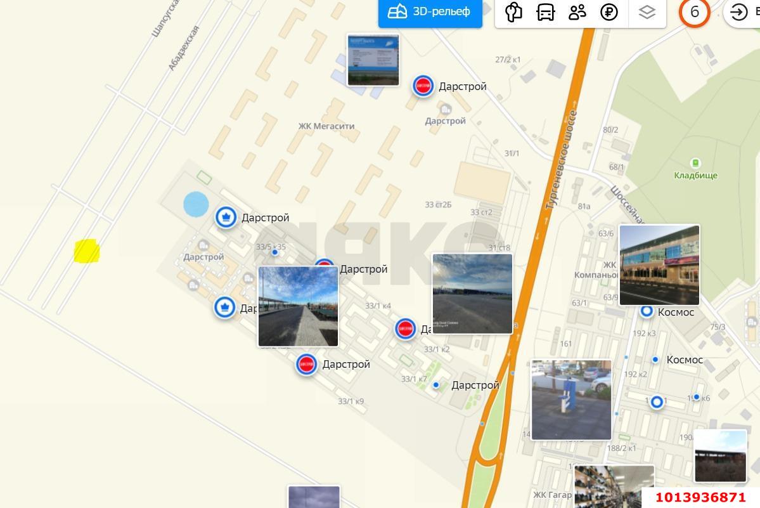
Task: Select the Кладбище green map marker
Action: (695, 164)
